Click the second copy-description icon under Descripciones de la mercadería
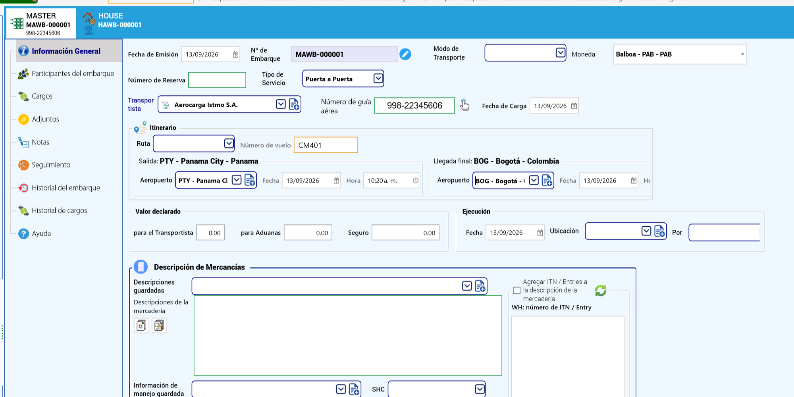This screenshot has height=397, width=794. click(x=159, y=326)
